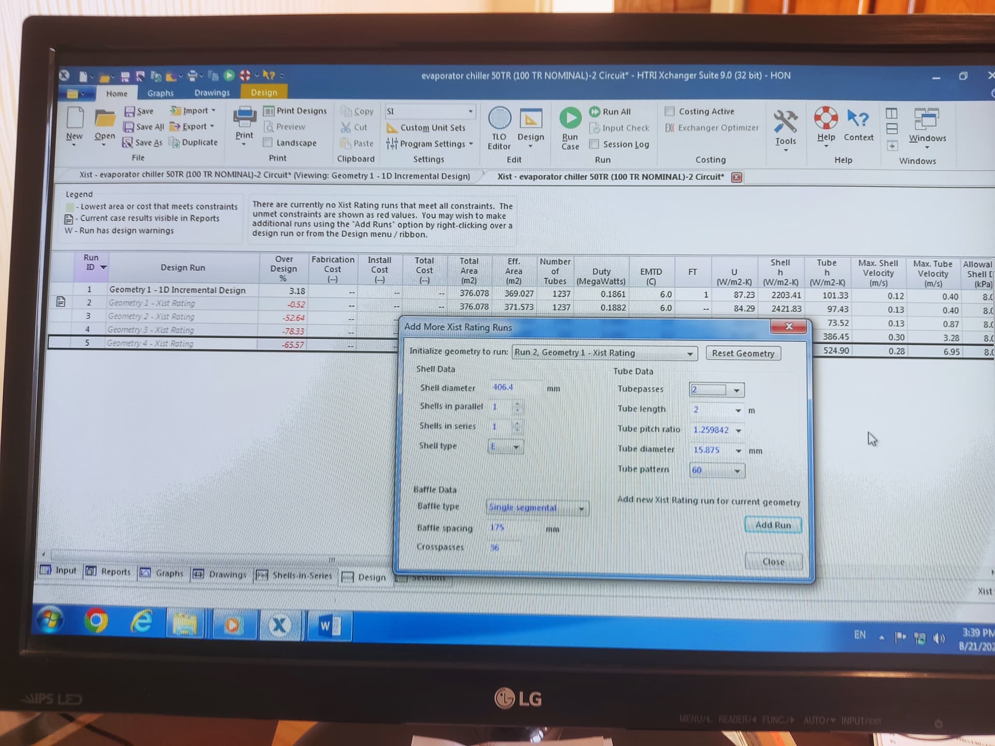Switch to the Home ribbon tab
The width and height of the screenshot is (995, 746).
point(117,93)
